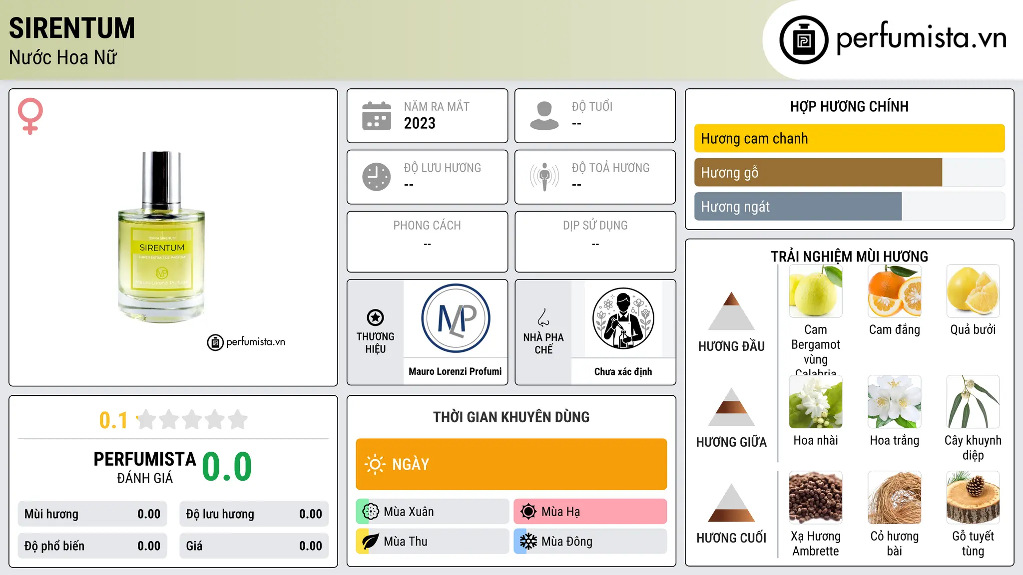This screenshot has width=1023, height=575.
Task: Click the Hương cuối pyramid icon
Action: tap(731, 503)
